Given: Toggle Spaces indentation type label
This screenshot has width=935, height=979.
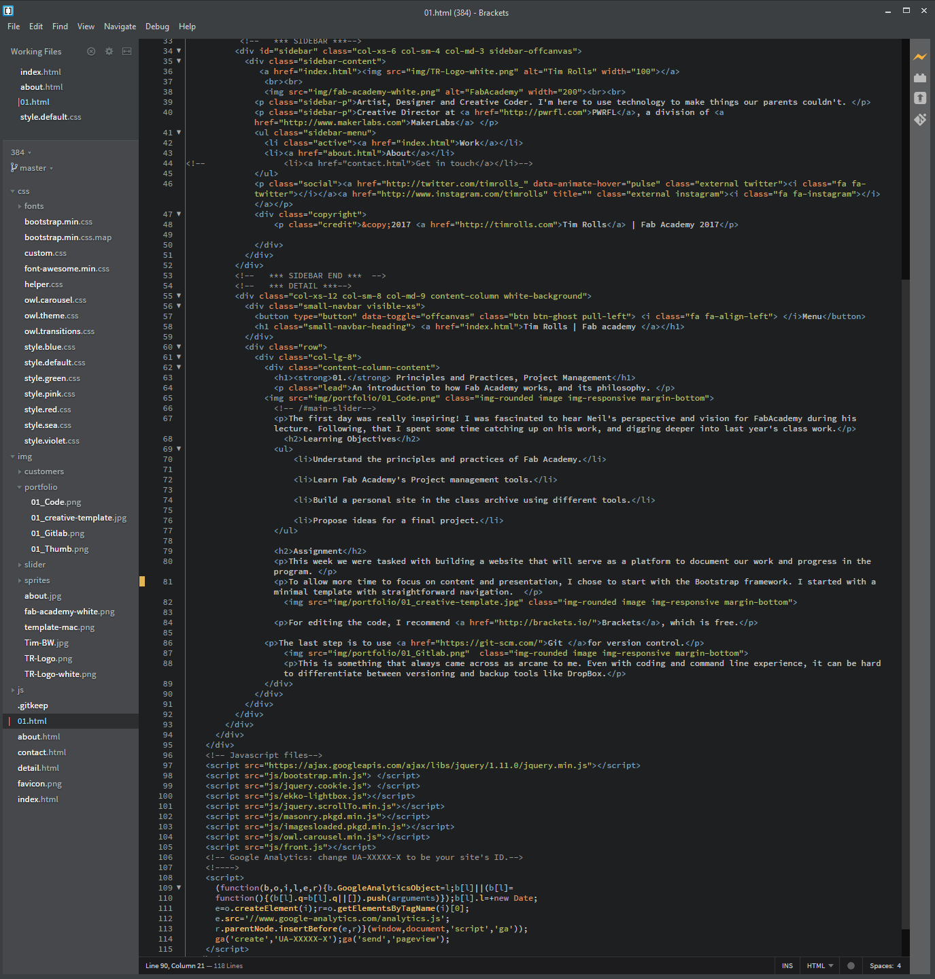Looking at the screenshot, I should [x=881, y=965].
